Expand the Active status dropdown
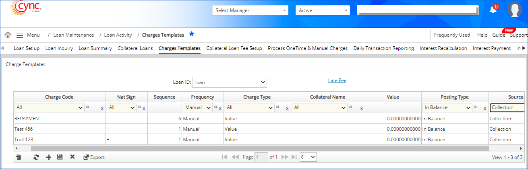 pyautogui.click(x=323, y=10)
